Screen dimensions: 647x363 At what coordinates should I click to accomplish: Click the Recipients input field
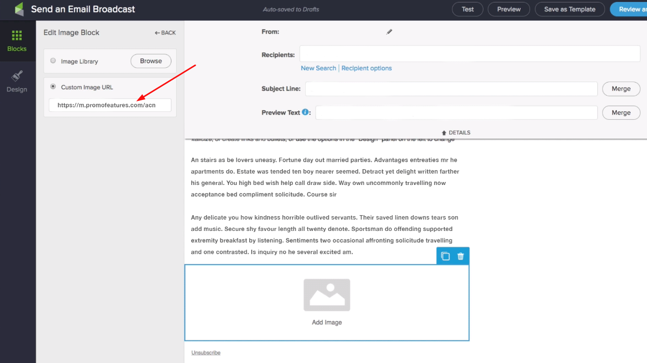[470, 54]
